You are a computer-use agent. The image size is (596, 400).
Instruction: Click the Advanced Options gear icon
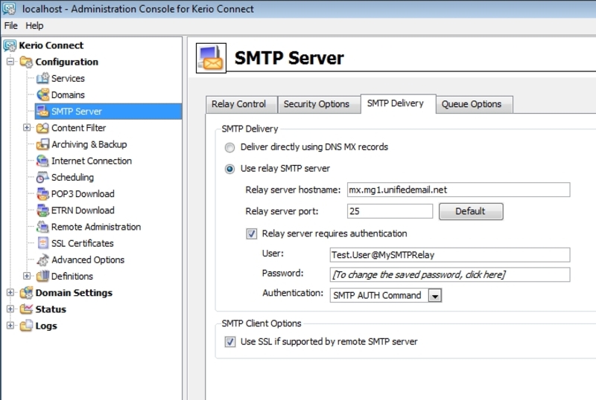coord(43,260)
